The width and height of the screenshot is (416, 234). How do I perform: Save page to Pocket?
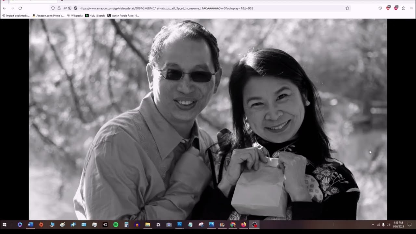point(380,8)
